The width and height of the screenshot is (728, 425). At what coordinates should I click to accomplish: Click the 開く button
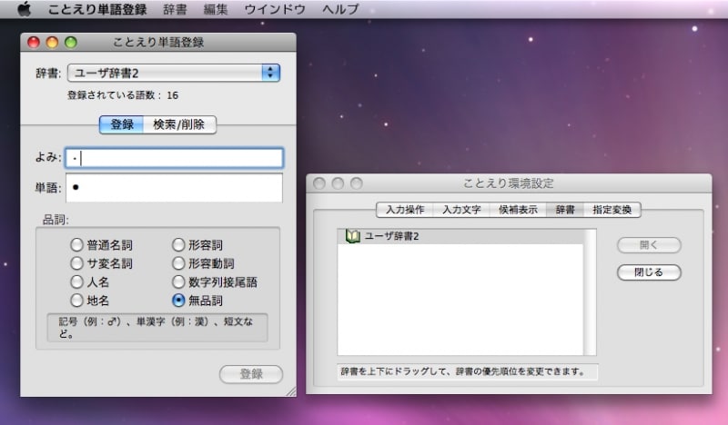click(x=649, y=244)
